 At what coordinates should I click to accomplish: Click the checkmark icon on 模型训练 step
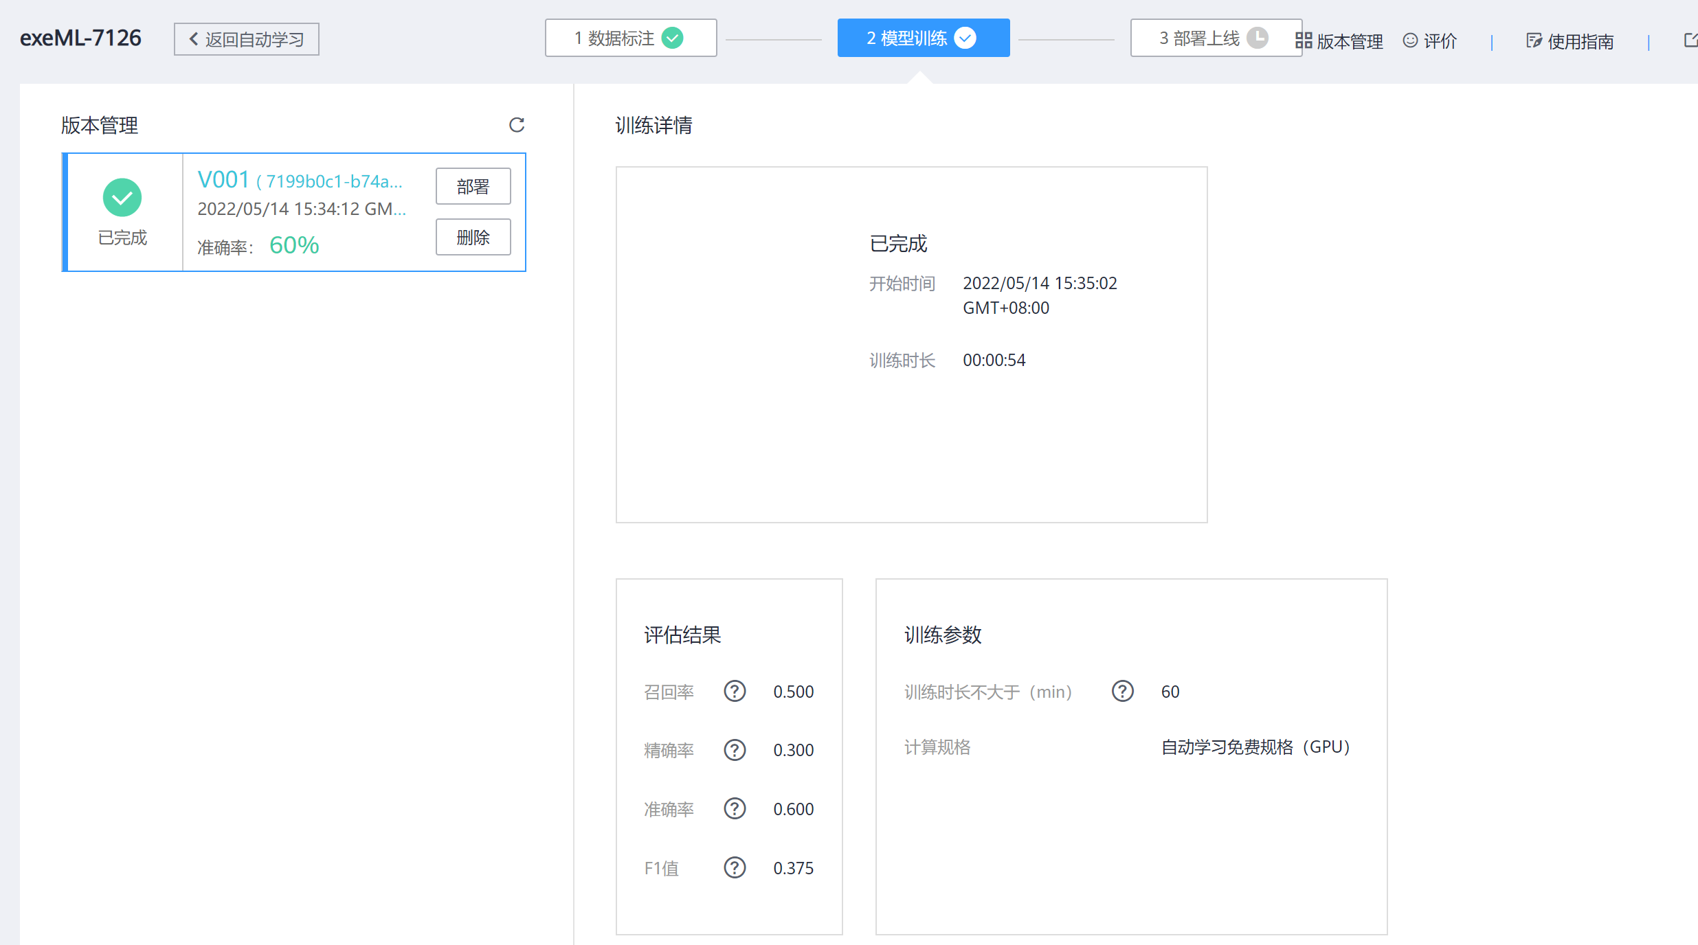click(x=965, y=38)
